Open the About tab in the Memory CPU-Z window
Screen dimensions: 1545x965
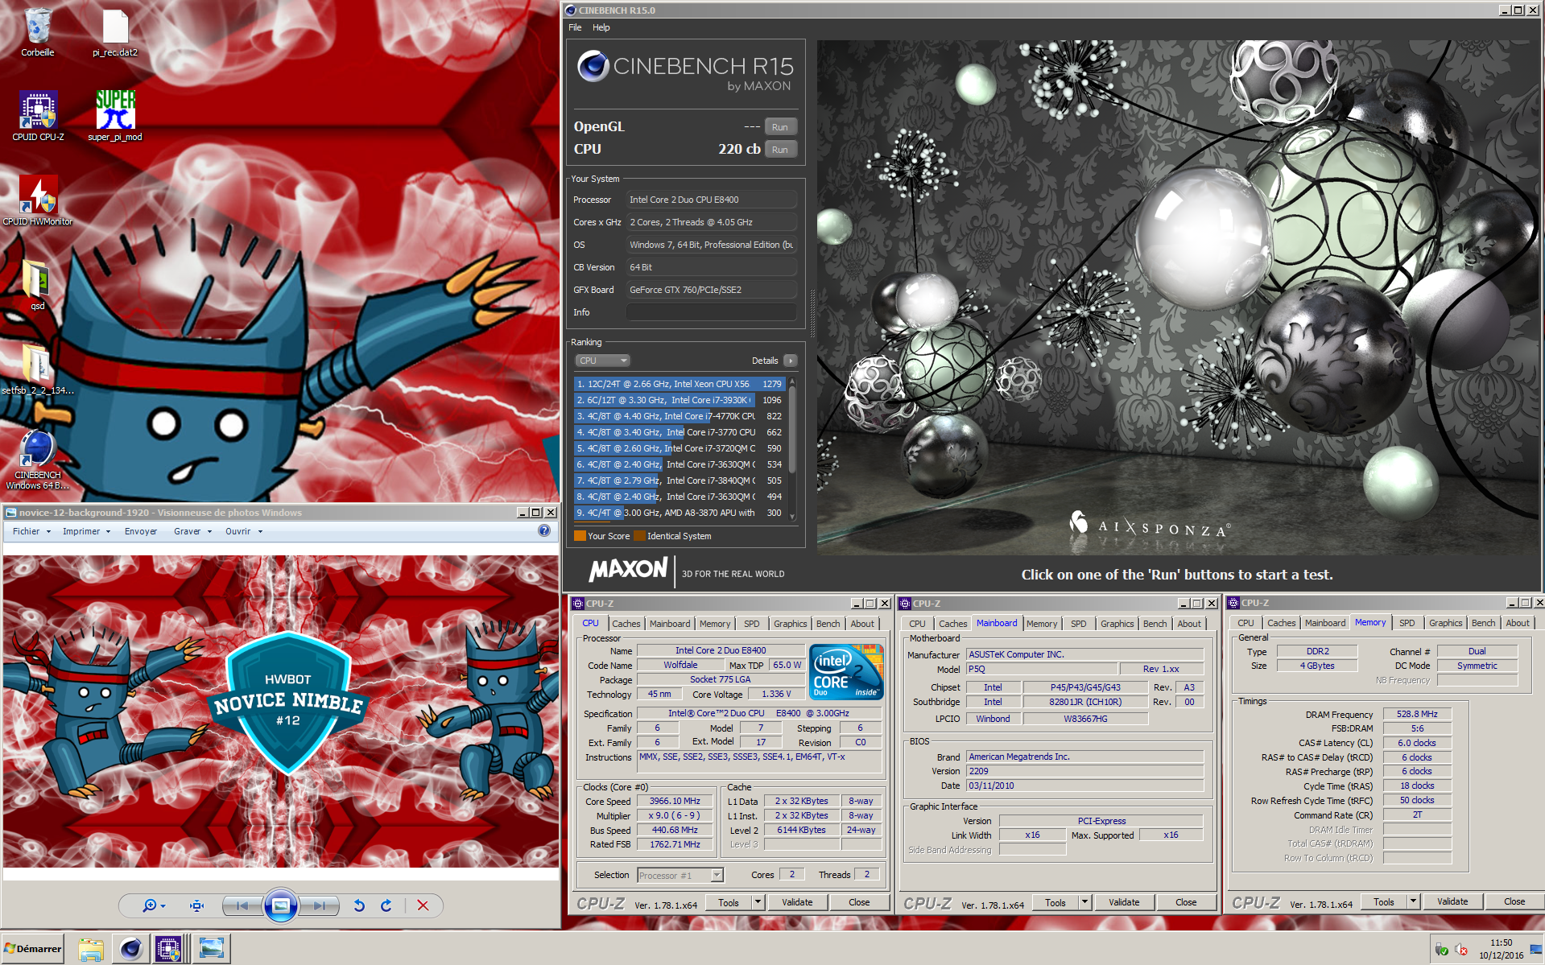(x=1517, y=623)
